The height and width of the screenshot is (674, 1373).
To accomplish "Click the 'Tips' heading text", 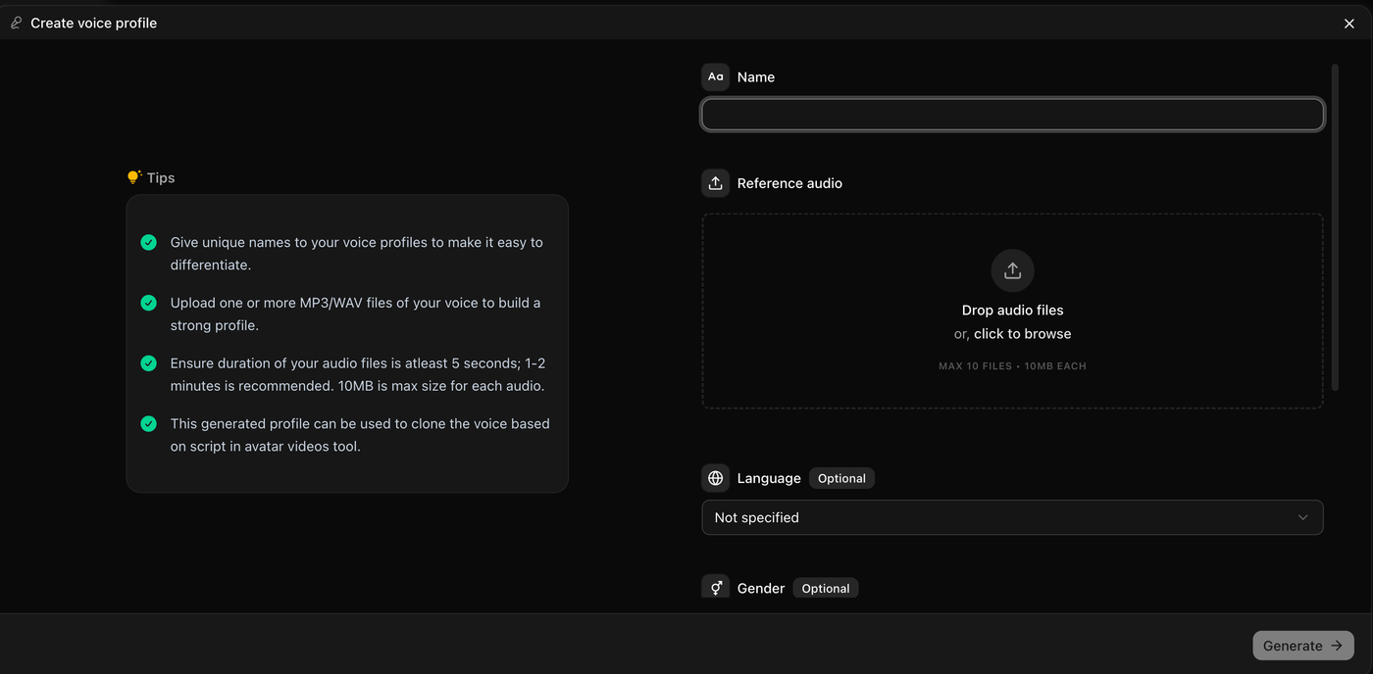I will [161, 177].
